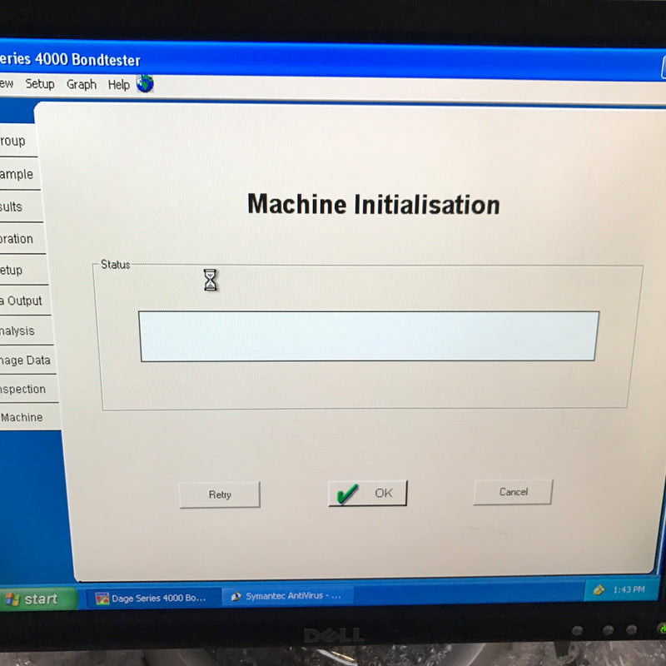The image size is (666, 666).
Task: Open the Graph menu
Action: [x=81, y=84]
